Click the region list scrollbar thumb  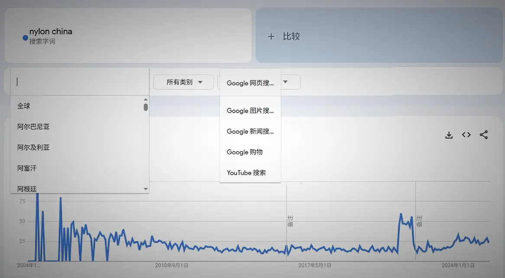146,107
